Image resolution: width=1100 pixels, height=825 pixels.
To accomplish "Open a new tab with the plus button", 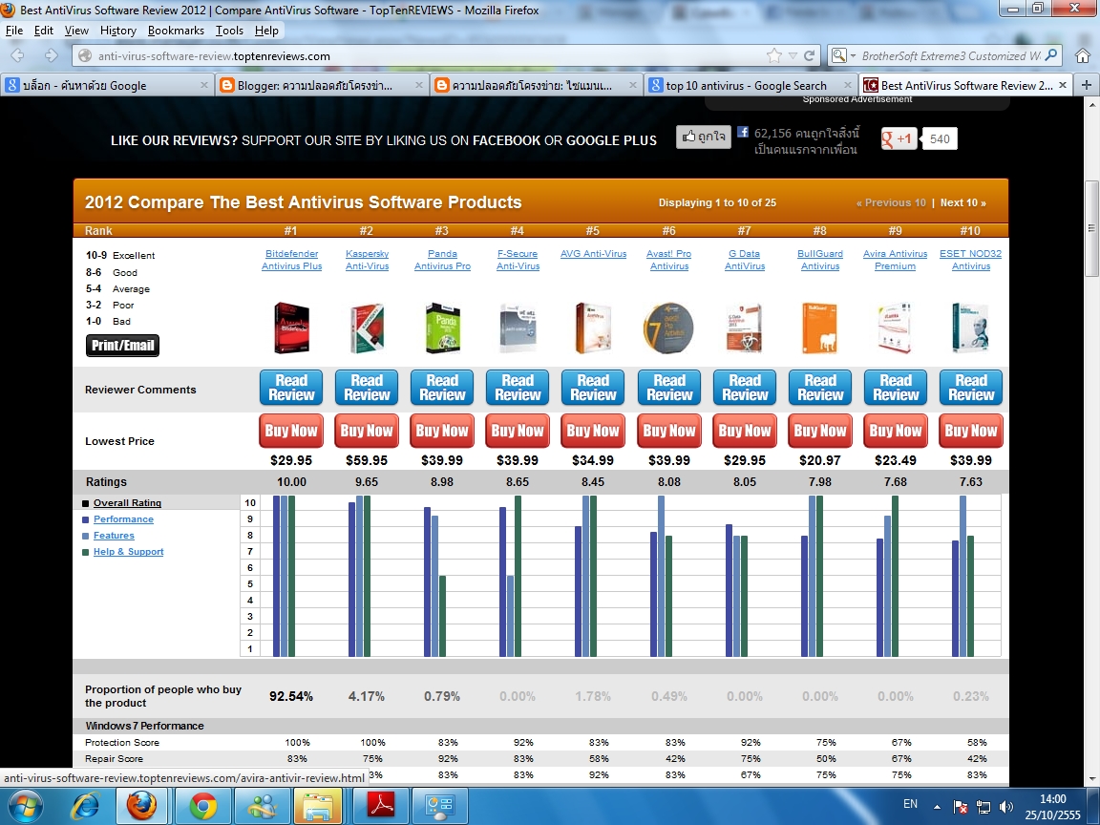I will click(1086, 85).
